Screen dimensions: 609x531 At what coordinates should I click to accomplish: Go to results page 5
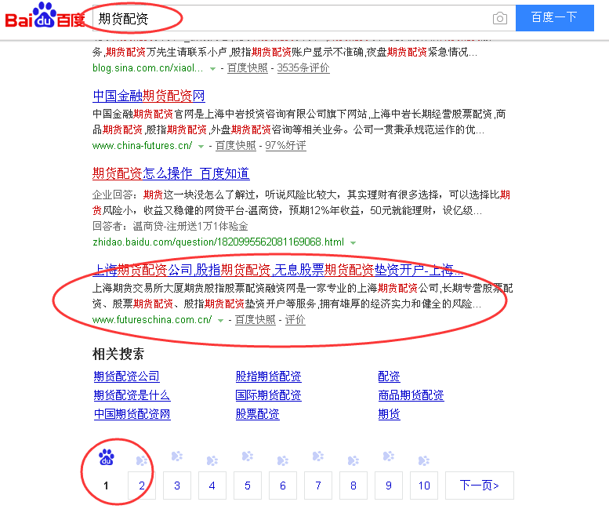(x=248, y=486)
